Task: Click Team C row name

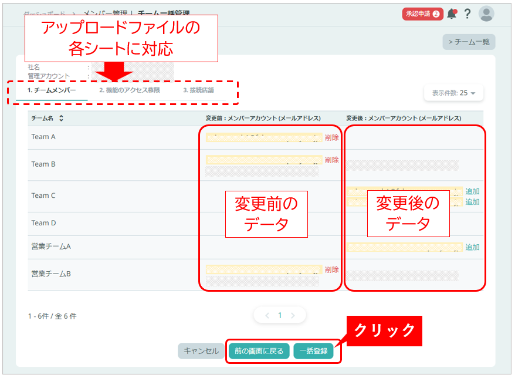Action: [43, 195]
